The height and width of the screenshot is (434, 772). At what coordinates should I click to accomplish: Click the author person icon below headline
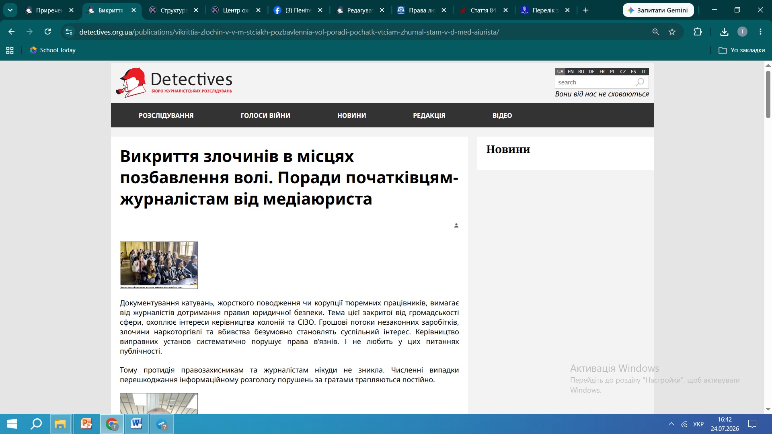tap(456, 225)
